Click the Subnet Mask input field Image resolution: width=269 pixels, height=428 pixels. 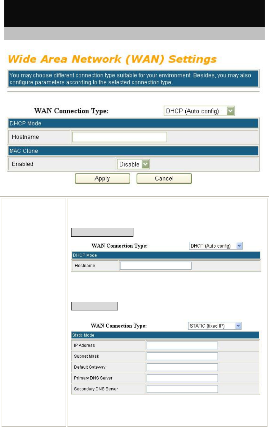182,356
